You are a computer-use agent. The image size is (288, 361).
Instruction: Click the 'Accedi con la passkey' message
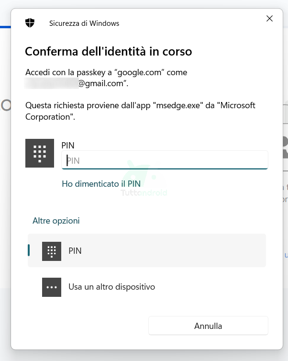pyautogui.click(x=106, y=73)
